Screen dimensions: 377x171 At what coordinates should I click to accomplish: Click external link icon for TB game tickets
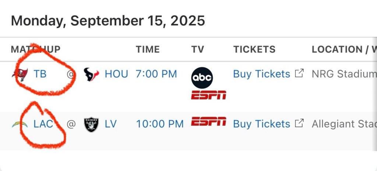[x=300, y=73]
